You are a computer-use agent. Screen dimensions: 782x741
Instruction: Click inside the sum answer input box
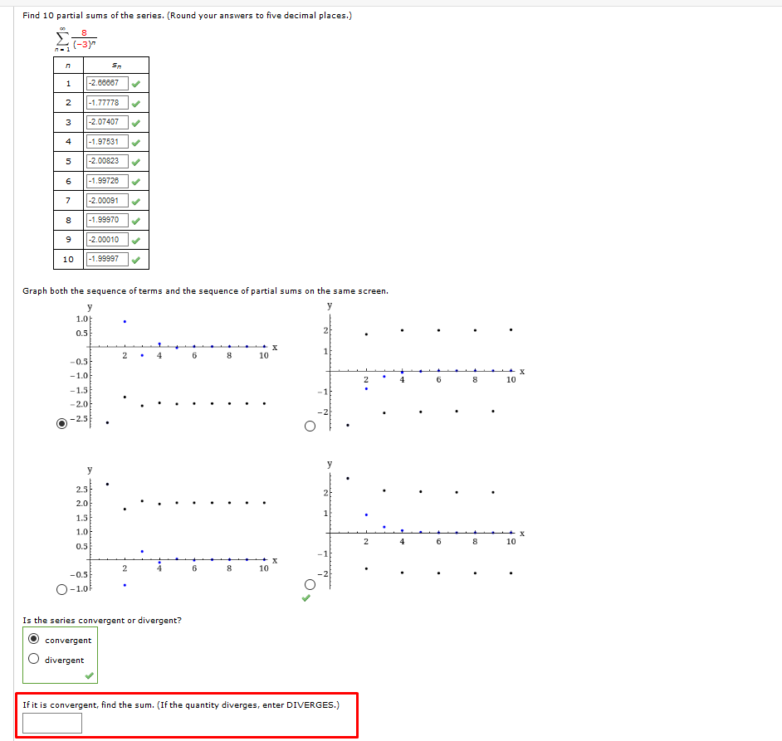point(51,722)
